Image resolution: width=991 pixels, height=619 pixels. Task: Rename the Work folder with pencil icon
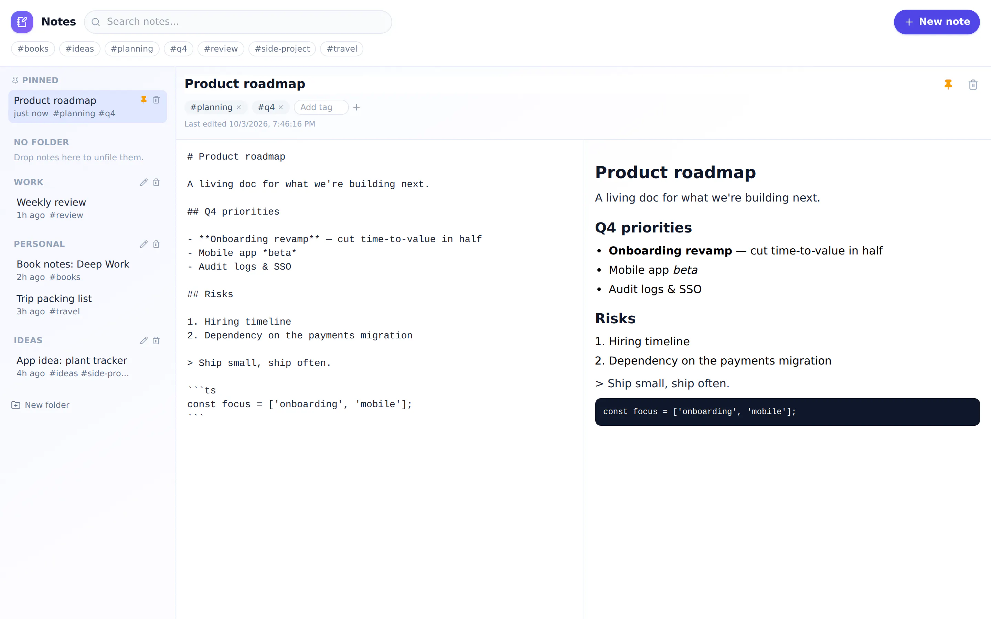tap(144, 182)
